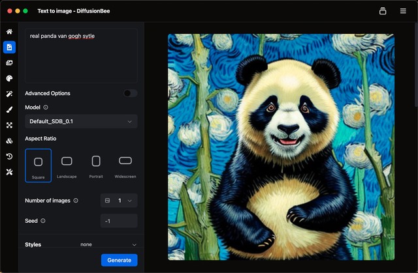The width and height of the screenshot is (418, 273).
Task: Open the Home sidebar icon
Action: [x=9, y=32]
